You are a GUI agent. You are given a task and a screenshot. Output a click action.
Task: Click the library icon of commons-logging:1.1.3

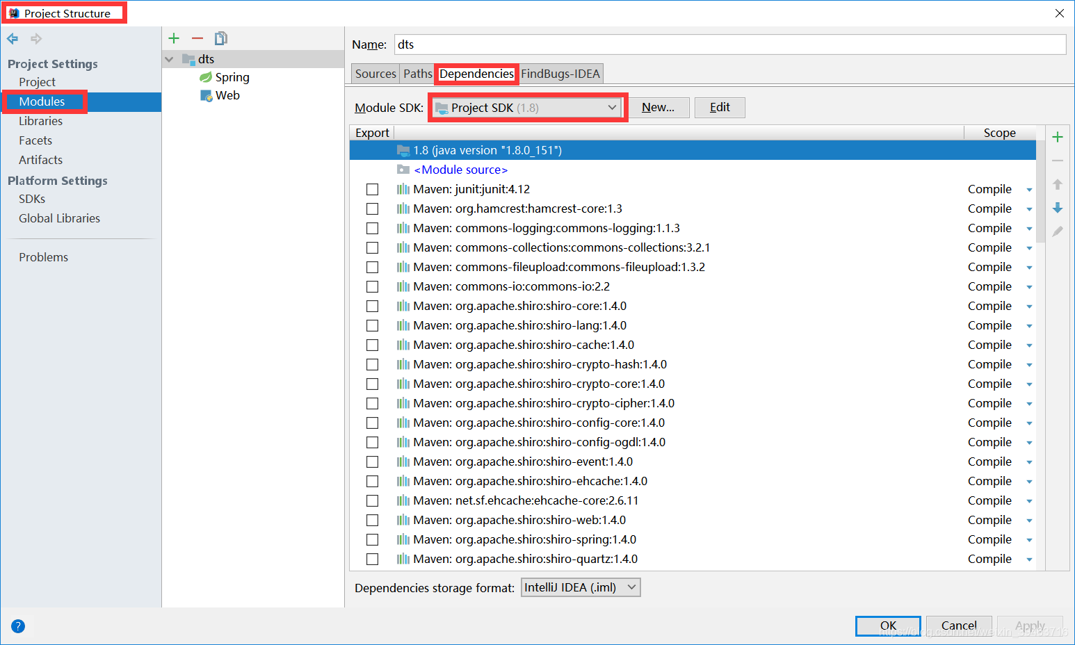pyautogui.click(x=403, y=228)
